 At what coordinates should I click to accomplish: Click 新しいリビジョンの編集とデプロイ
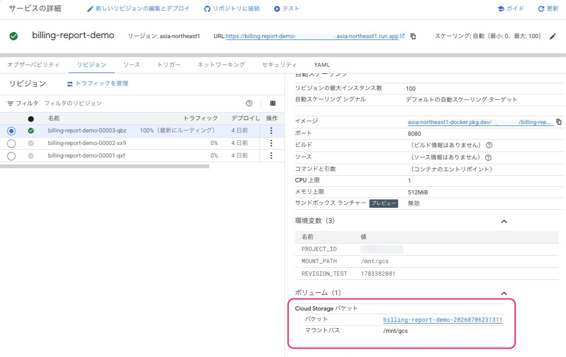pyautogui.click(x=138, y=9)
